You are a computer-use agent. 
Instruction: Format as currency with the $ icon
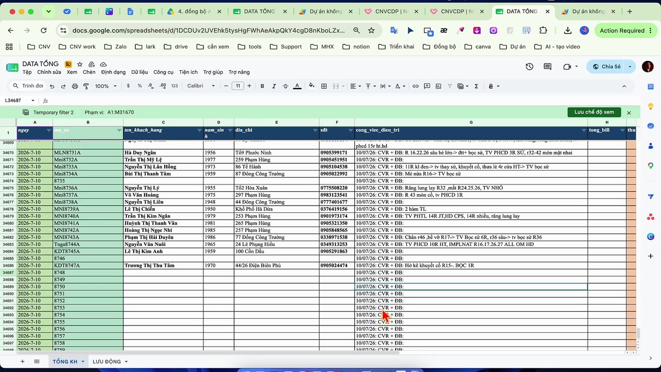128,86
